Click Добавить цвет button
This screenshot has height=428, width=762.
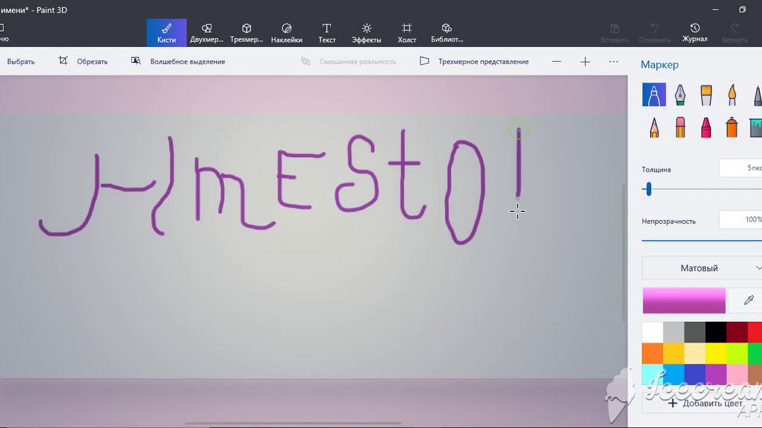705,403
